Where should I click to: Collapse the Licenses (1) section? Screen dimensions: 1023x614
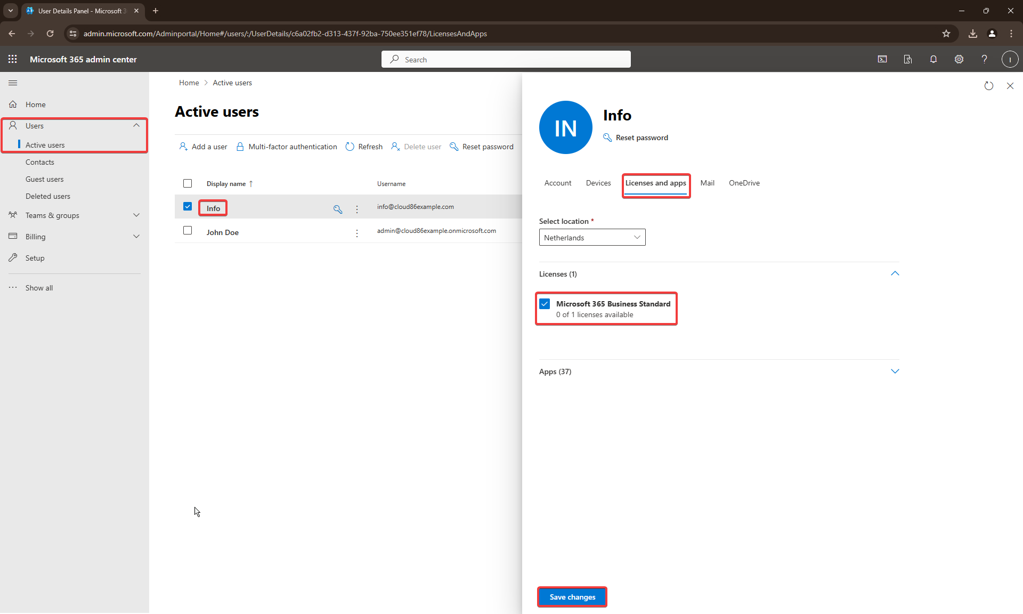tap(895, 273)
